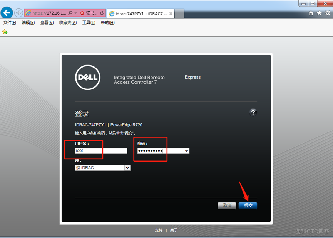Open favorites star icon at top right

(x=319, y=13)
